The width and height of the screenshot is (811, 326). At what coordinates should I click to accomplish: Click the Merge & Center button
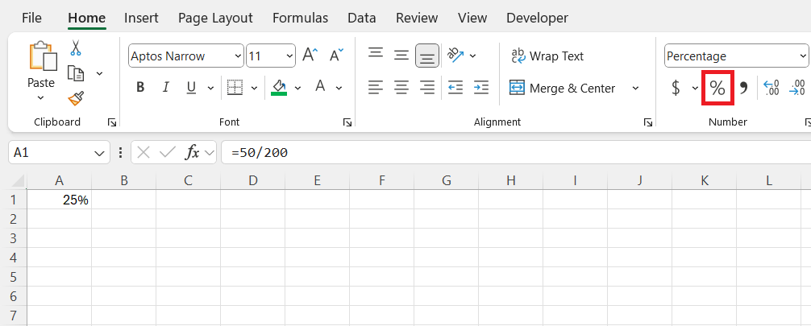562,89
